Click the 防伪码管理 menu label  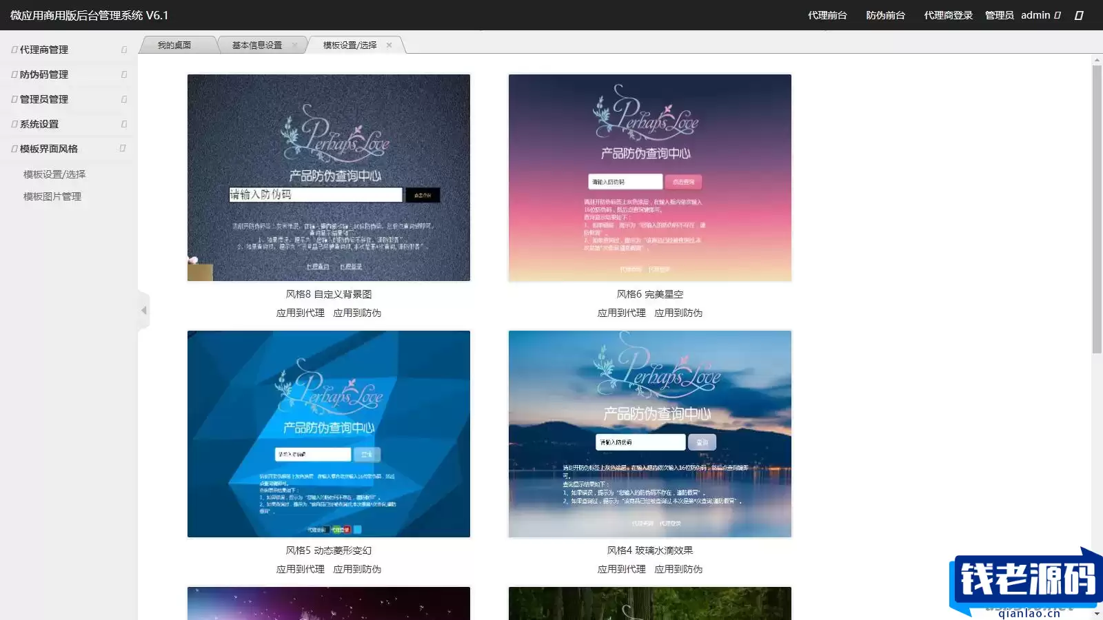click(44, 74)
